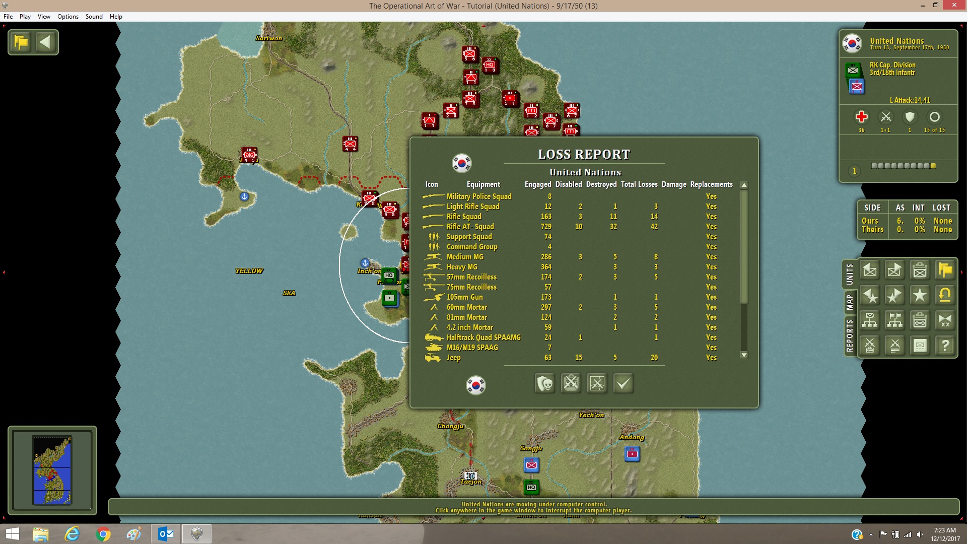
Task: Open the Options menu
Action: (x=68, y=17)
